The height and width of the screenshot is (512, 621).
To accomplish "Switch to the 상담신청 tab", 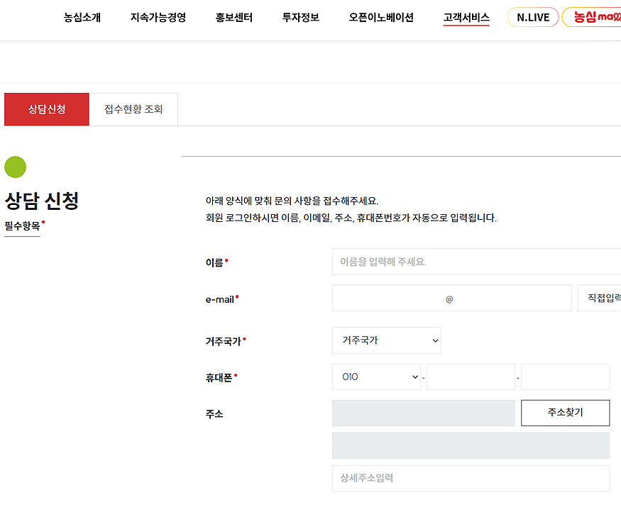I will click(47, 109).
